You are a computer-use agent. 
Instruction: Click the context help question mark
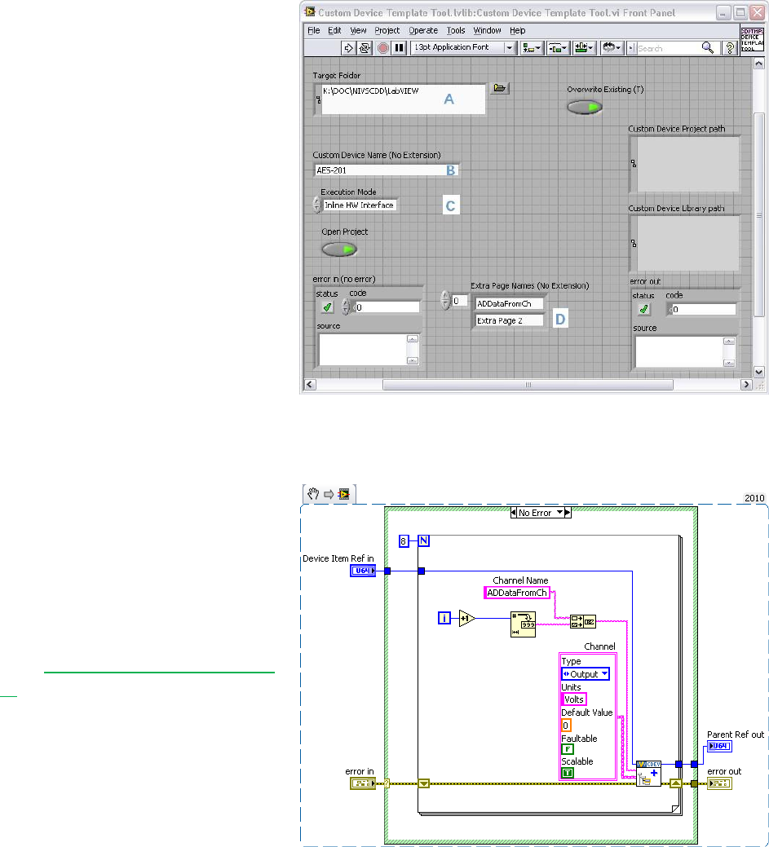tap(730, 48)
